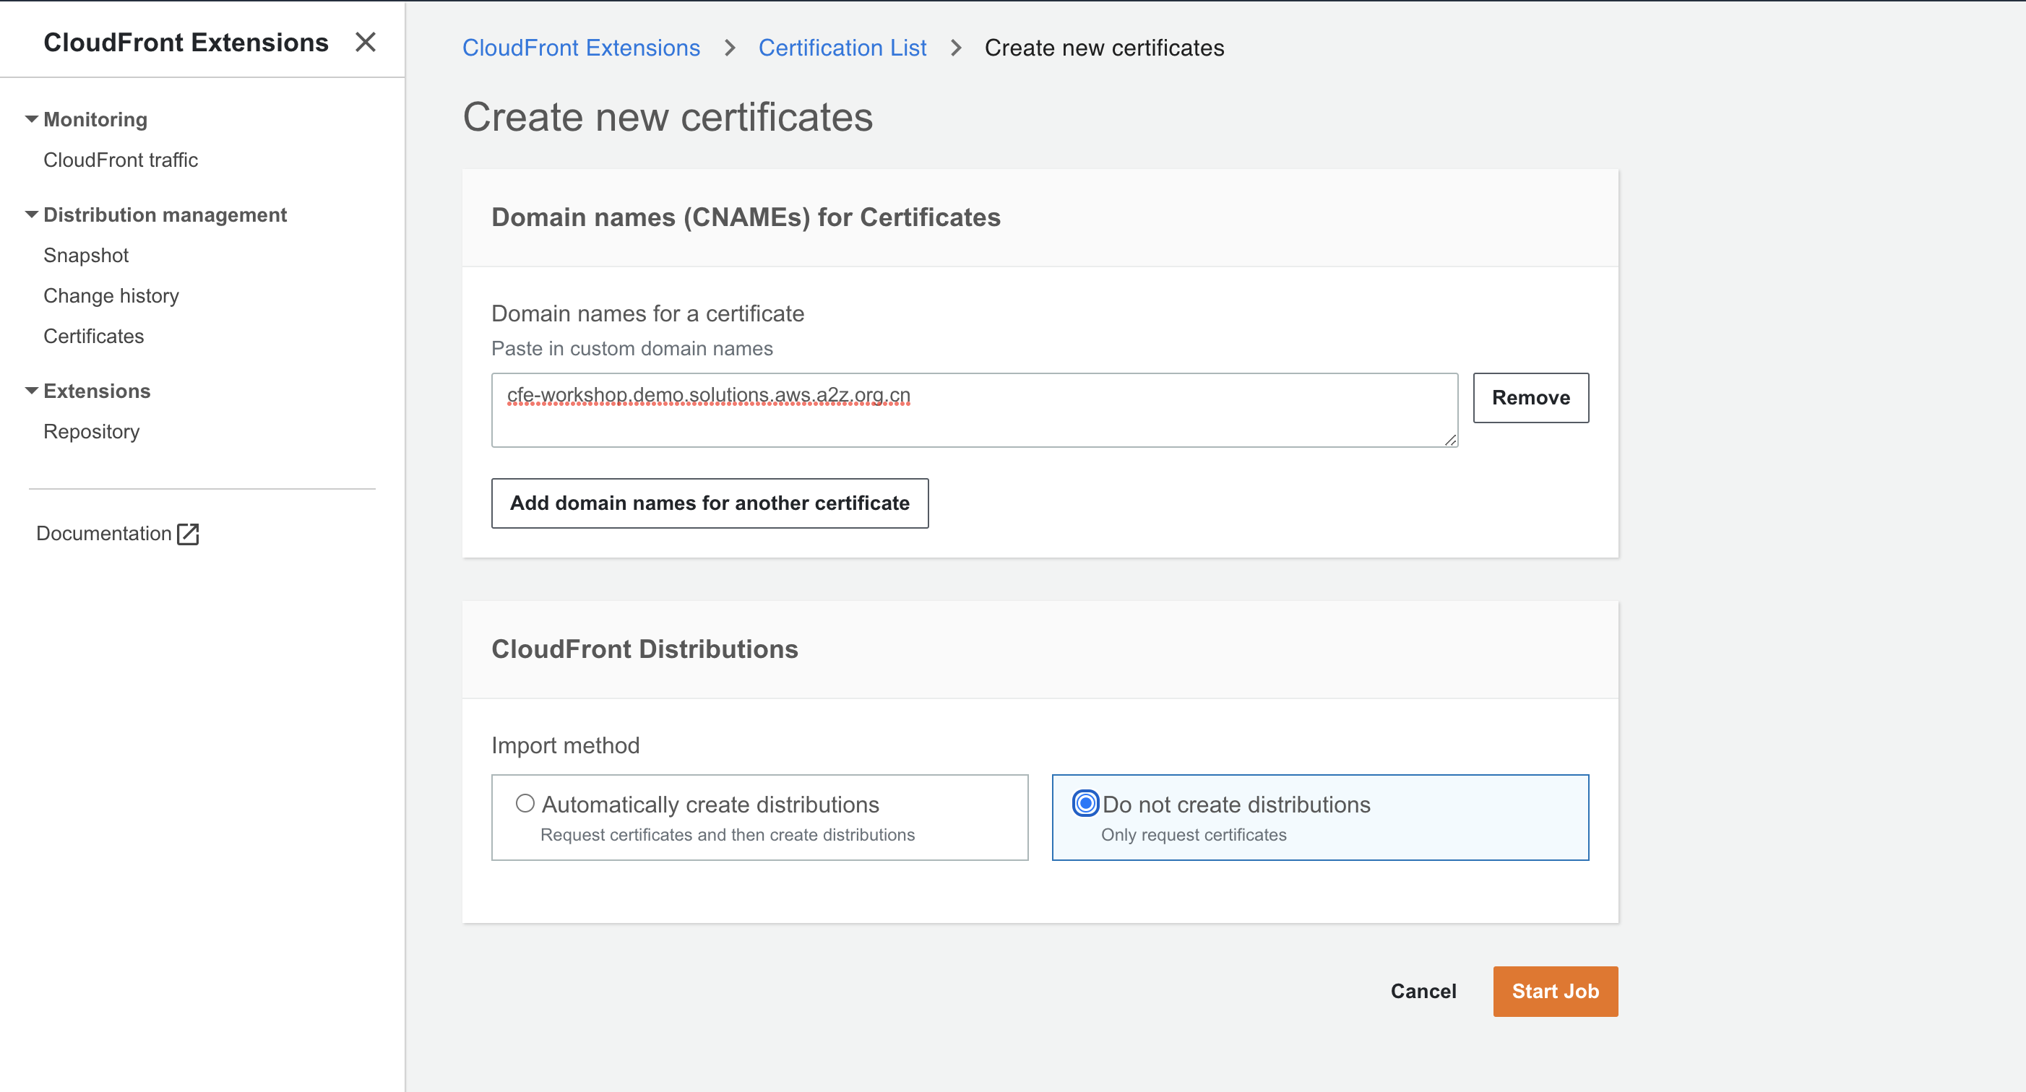This screenshot has width=2026, height=1092.
Task: Navigate to Certificates in the sidebar
Action: (94, 337)
